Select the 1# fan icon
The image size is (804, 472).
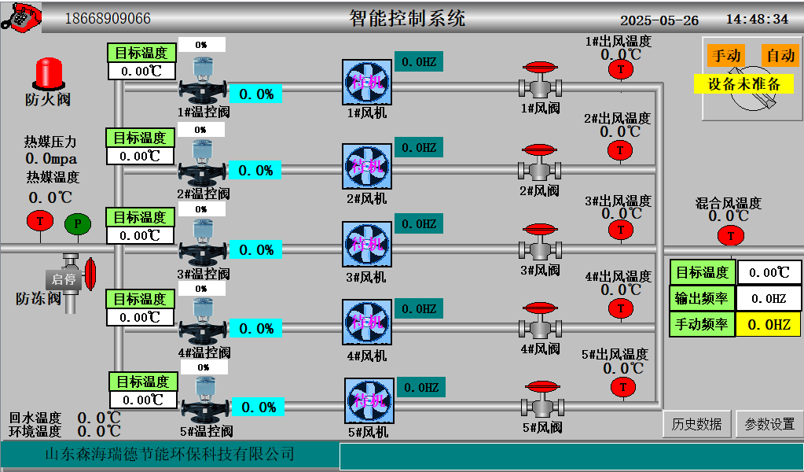click(367, 83)
